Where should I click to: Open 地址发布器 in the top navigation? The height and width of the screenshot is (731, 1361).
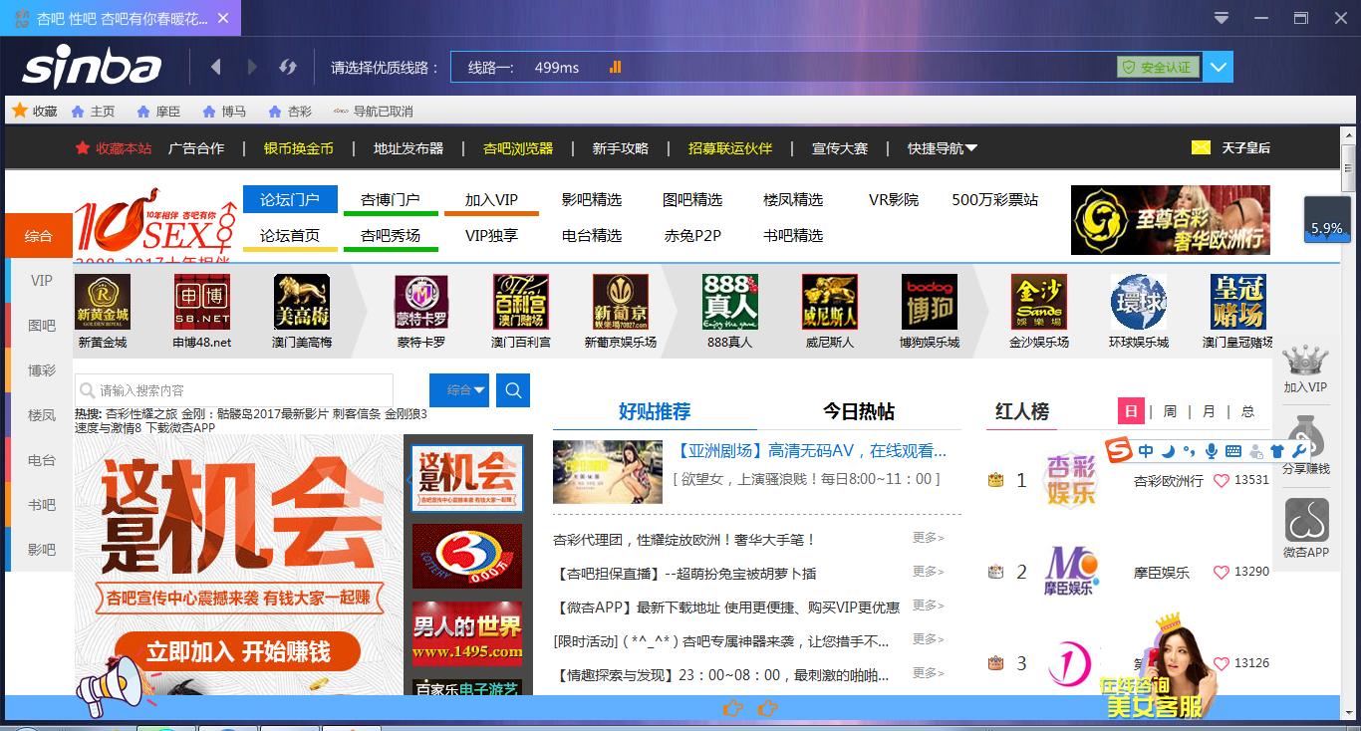click(x=408, y=148)
